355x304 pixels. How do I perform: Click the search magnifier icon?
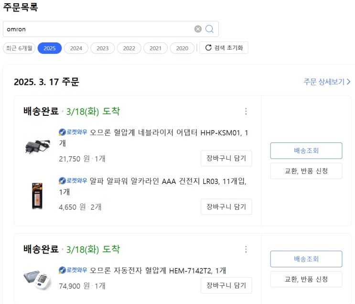coord(209,29)
